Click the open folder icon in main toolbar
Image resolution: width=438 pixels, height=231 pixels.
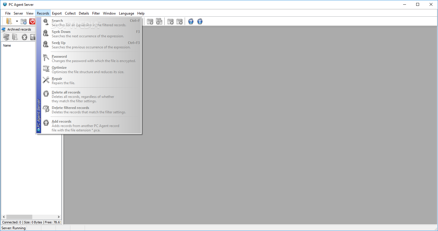[x=9, y=21]
